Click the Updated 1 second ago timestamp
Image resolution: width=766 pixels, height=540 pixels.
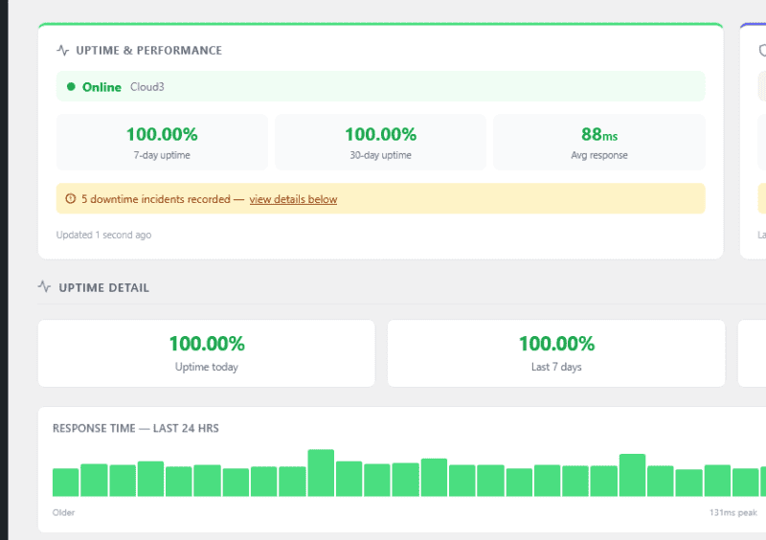coord(103,235)
